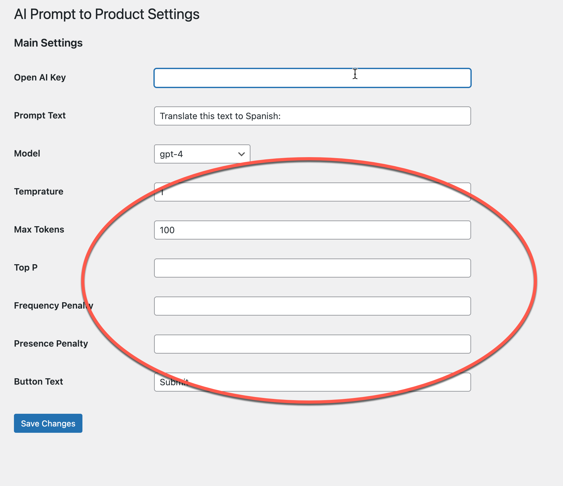Click the empty Top P field
563x486 pixels.
(x=312, y=268)
